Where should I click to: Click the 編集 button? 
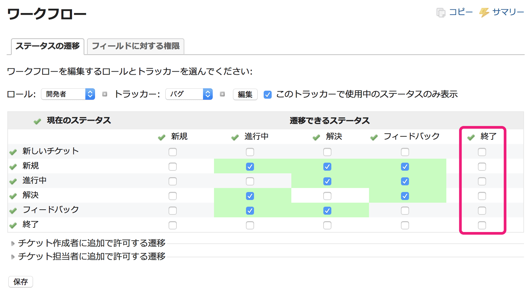(245, 95)
